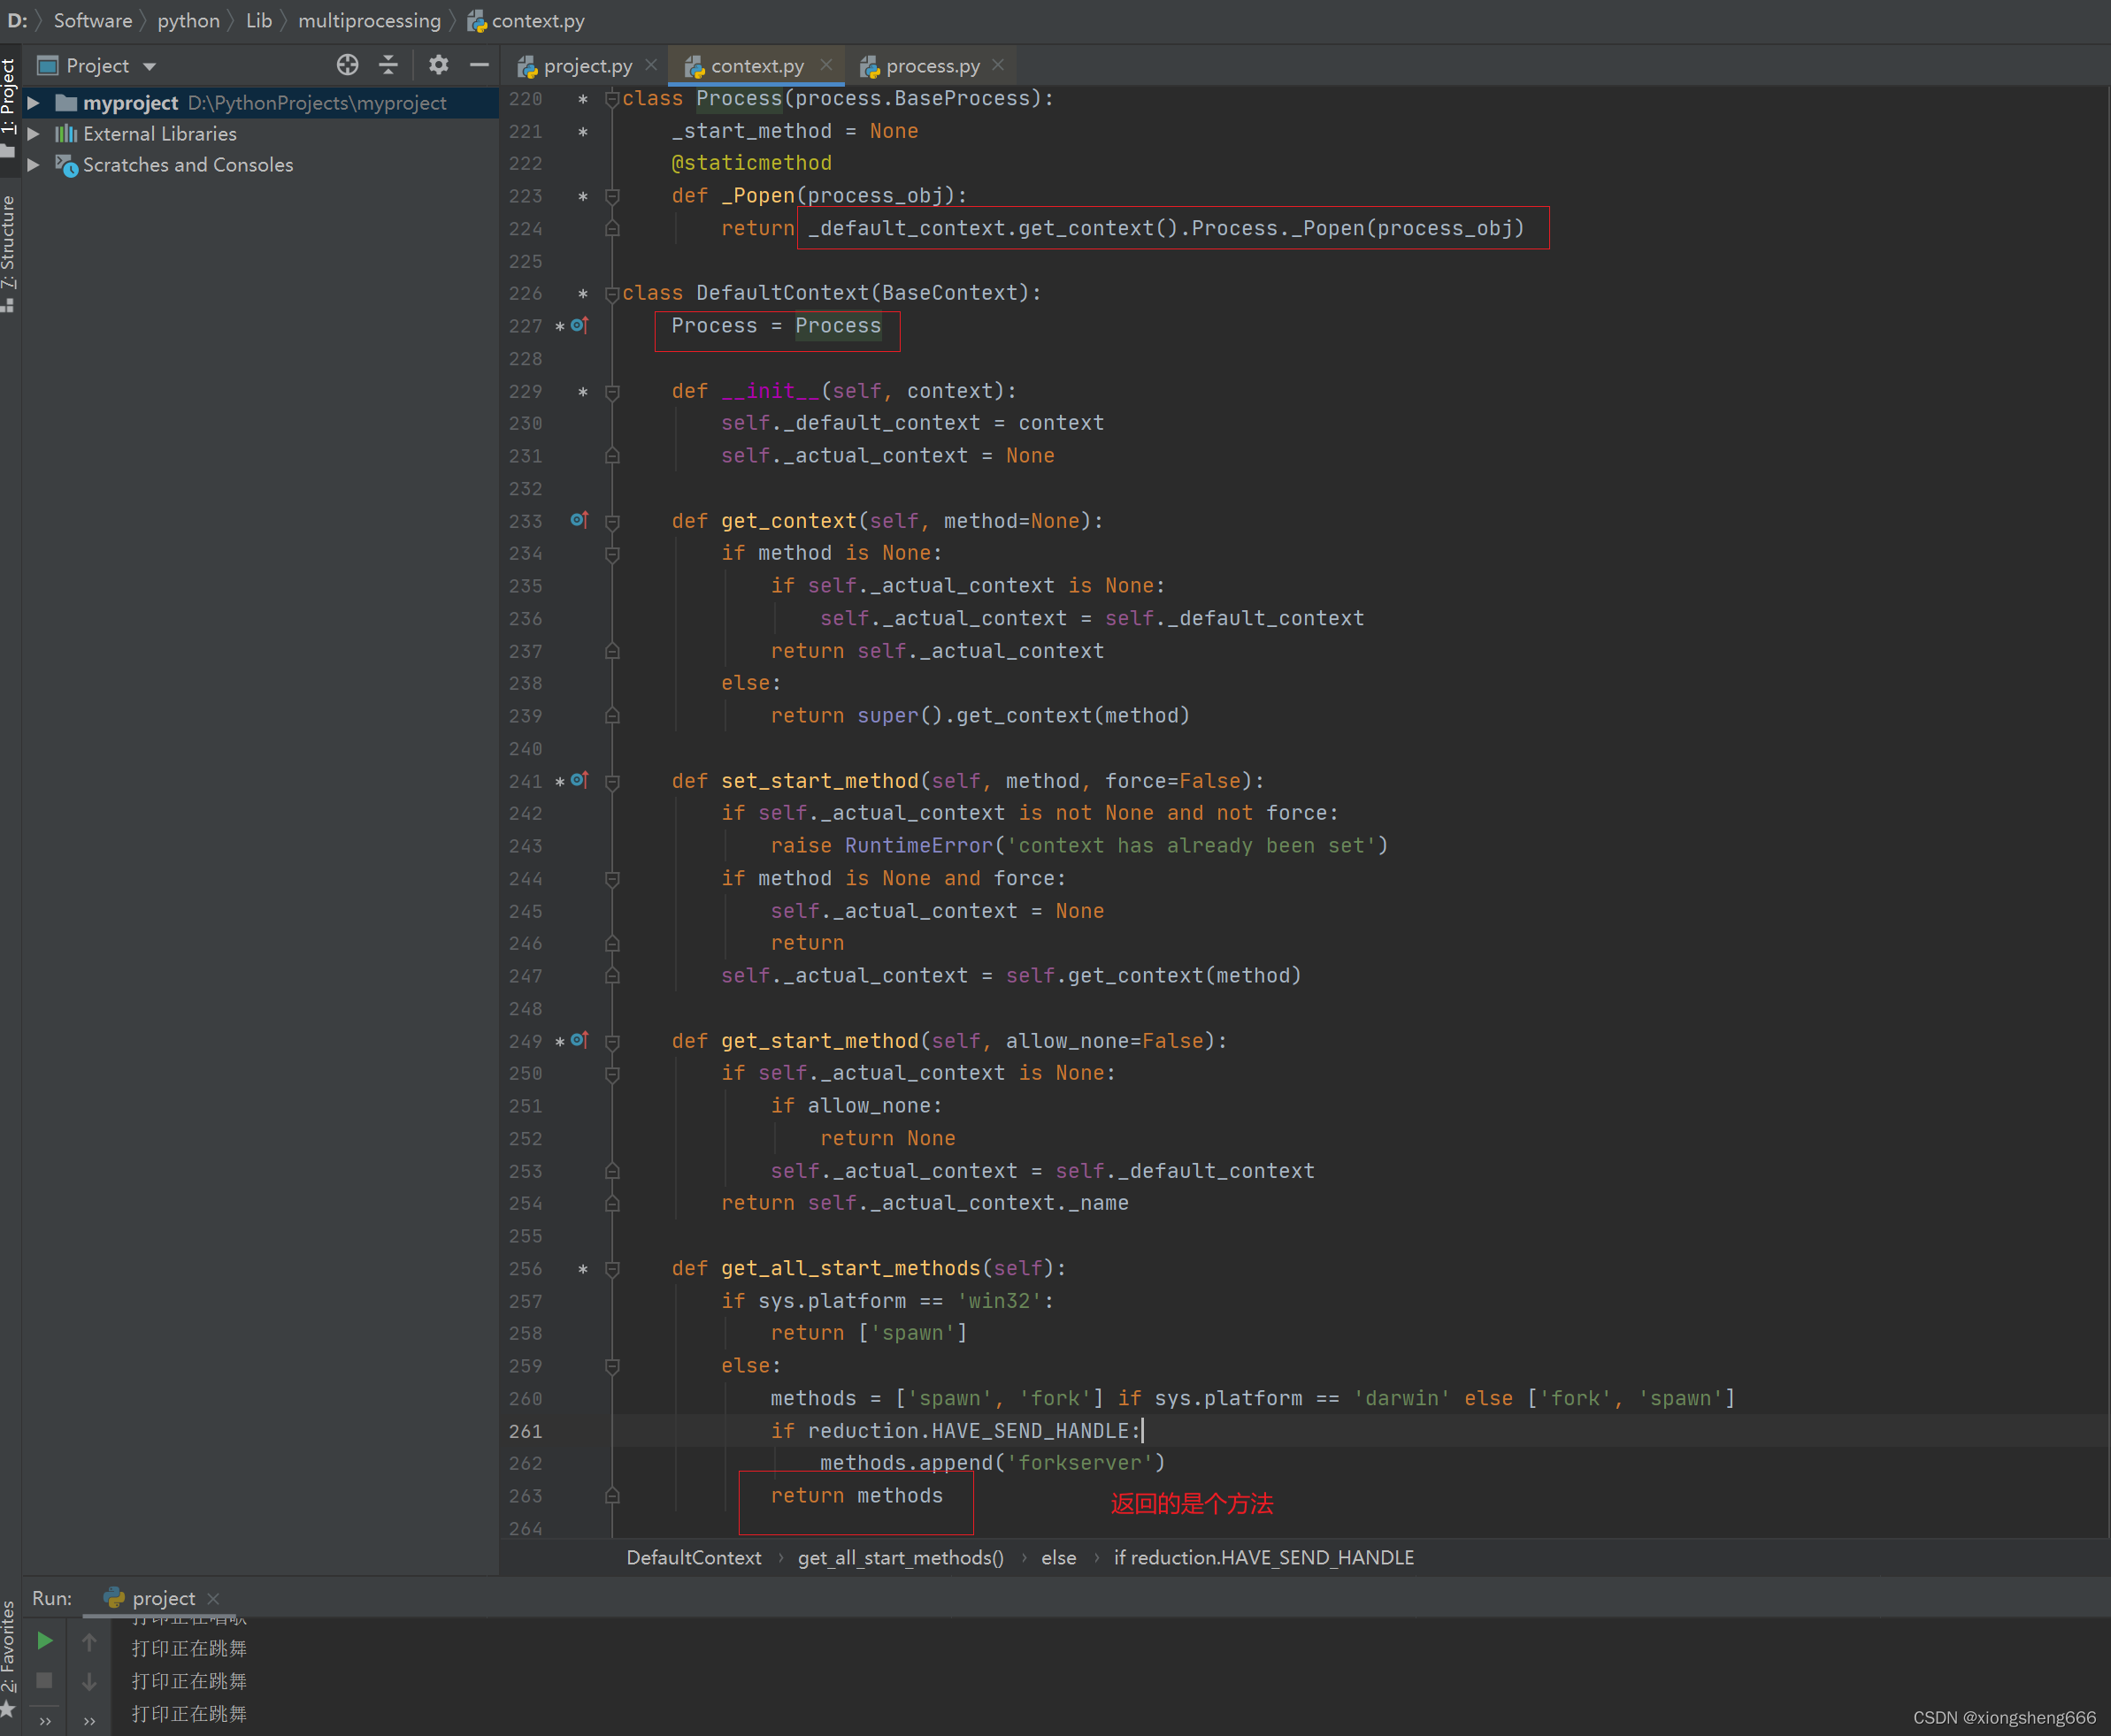Click the Stop square icon in Run panel

click(45, 1681)
